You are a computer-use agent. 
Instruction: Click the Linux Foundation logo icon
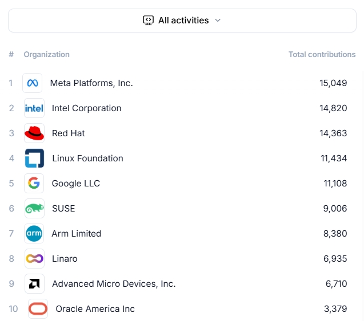pyautogui.click(x=34, y=159)
